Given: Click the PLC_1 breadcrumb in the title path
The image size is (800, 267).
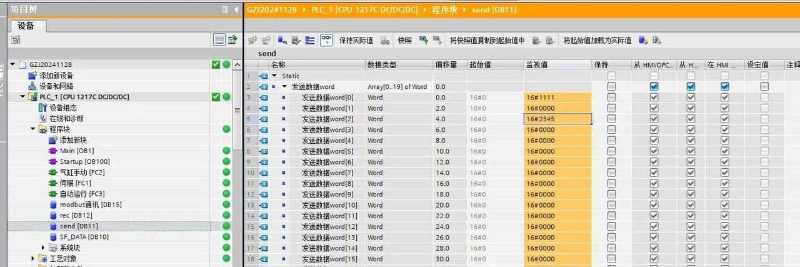Looking at the screenshot, I should [366, 9].
